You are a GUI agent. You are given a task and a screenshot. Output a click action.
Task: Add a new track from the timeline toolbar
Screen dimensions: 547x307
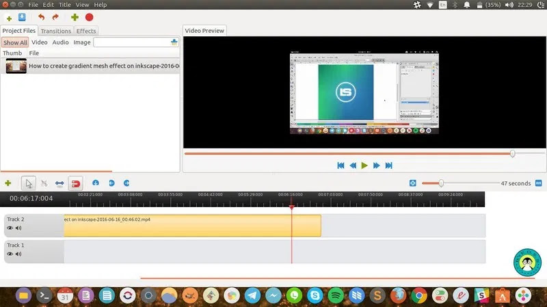tap(8, 183)
